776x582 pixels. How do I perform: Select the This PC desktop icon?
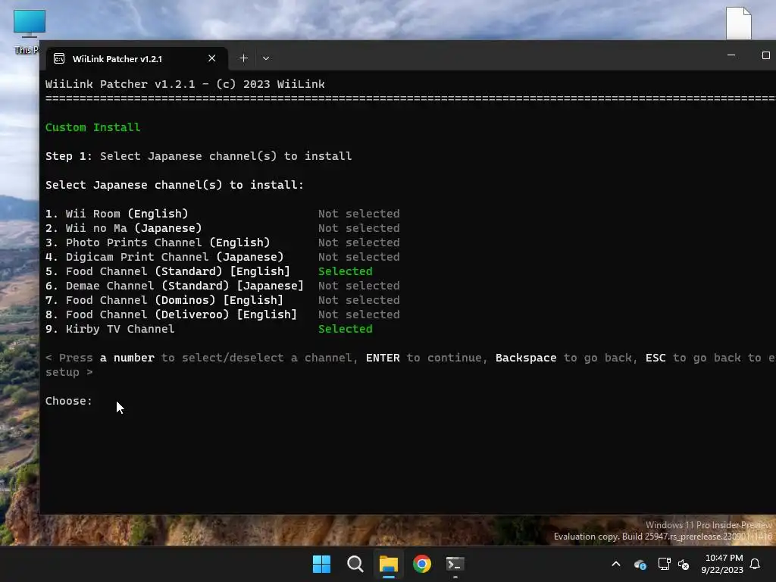[x=29, y=32]
